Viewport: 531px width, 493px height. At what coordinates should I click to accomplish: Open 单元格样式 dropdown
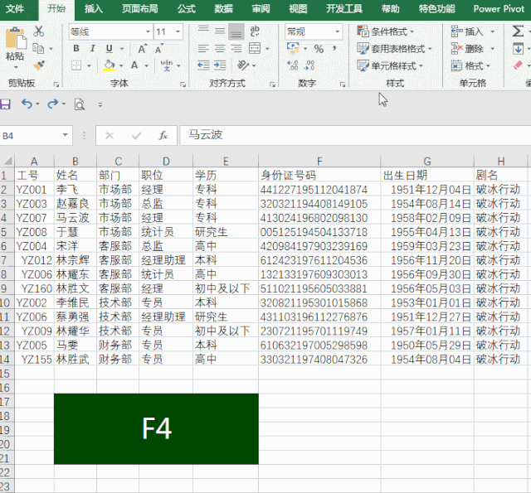point(390,65)
